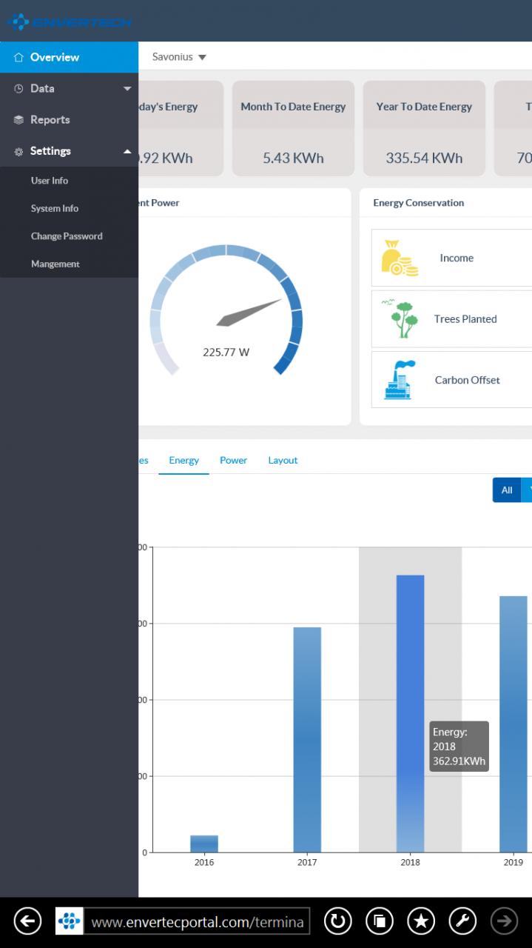Click the Carbon Offset factory icon

click(x=400, y=380)
